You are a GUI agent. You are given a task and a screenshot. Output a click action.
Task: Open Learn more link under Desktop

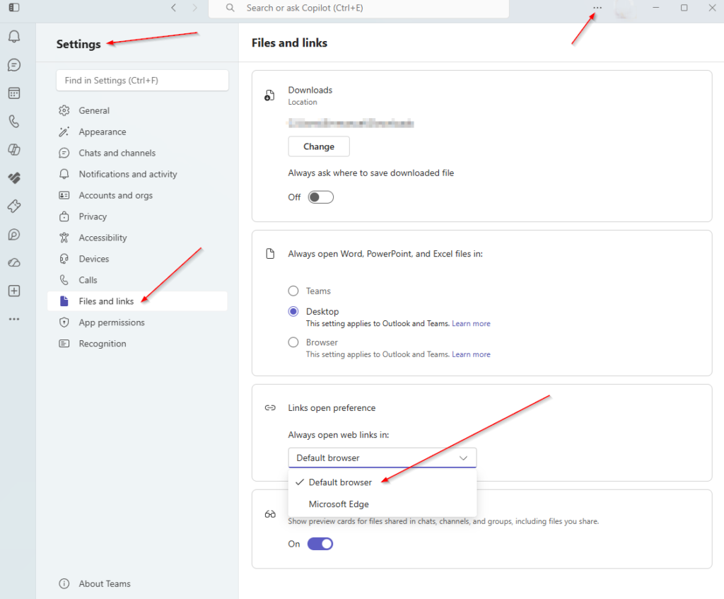tap(471, 324)
